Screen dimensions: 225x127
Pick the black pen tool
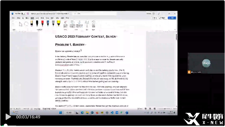(x=37, y=23)
